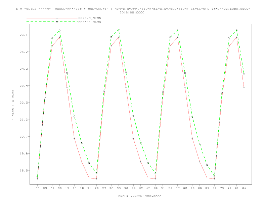Click x-axis tick label 27

point(104,188)
